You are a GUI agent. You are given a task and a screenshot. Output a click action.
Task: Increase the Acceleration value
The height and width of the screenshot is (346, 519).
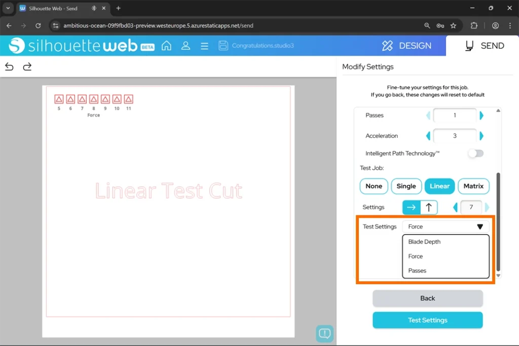[x=481, y=136]
